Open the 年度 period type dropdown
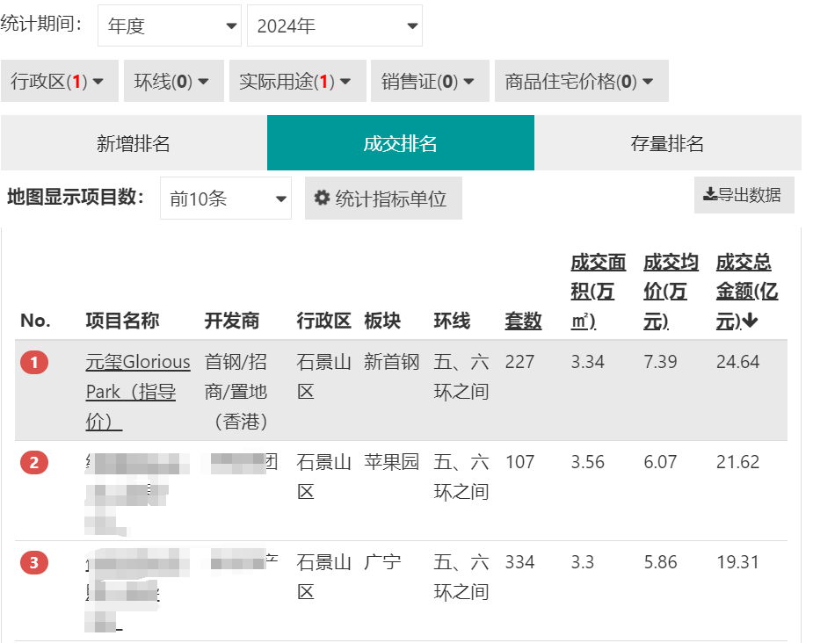Image resolution: width=813 pixels, height=643 pixels. (170, 25)
